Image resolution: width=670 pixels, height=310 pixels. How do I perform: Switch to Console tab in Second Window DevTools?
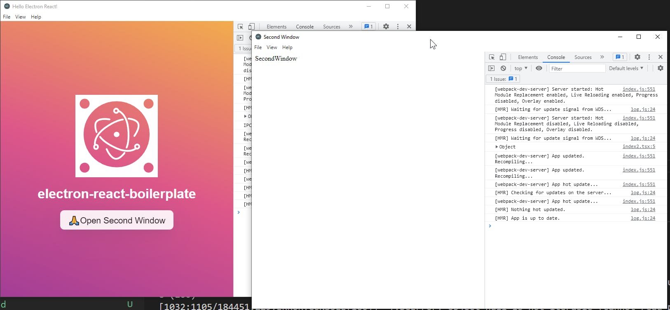(556, 57)
